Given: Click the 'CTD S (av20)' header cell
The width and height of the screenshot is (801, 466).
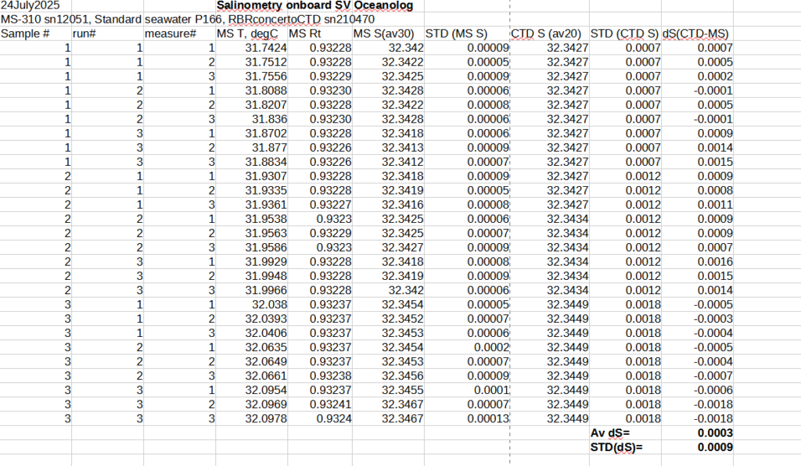Looking at the screenshot, I should tap(546, 34).
